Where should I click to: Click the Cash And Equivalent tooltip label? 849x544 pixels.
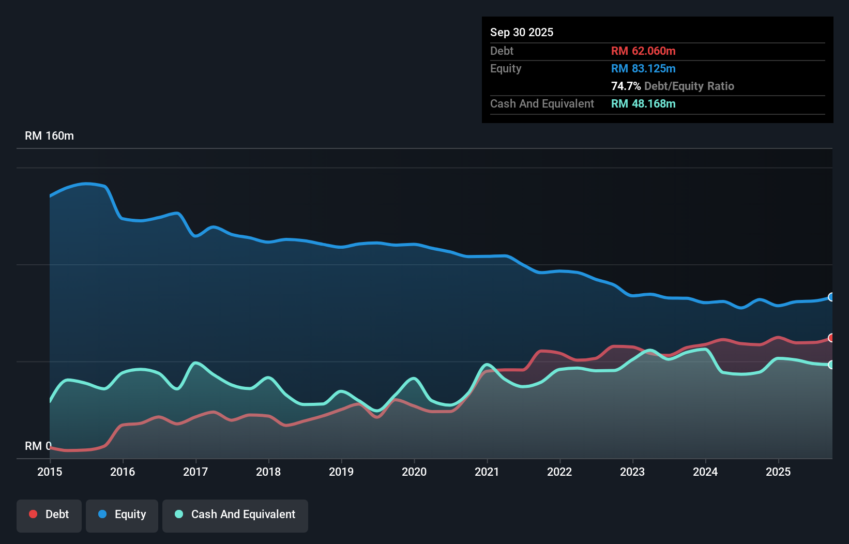point(542,104)
